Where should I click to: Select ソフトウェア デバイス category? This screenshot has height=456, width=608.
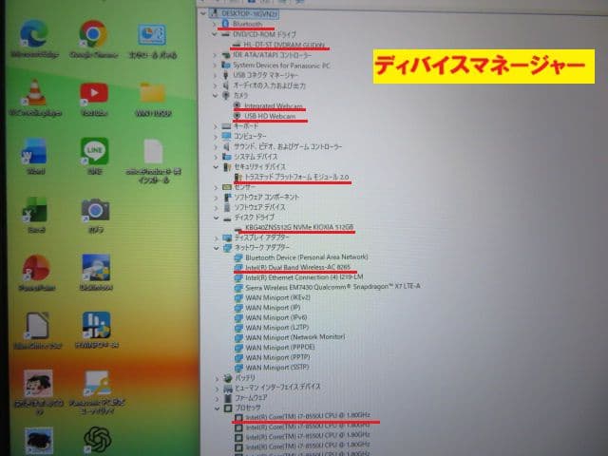[x=259, y=207]
